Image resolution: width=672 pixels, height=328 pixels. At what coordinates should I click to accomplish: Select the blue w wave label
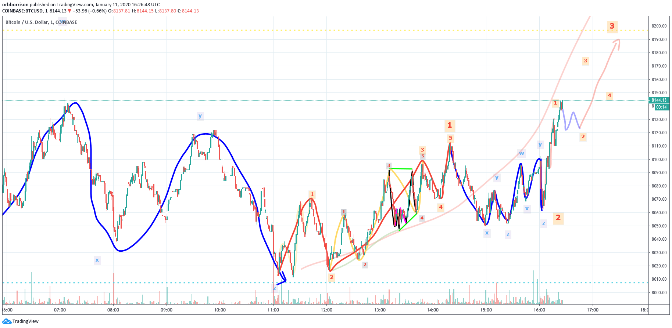[522, 153]
